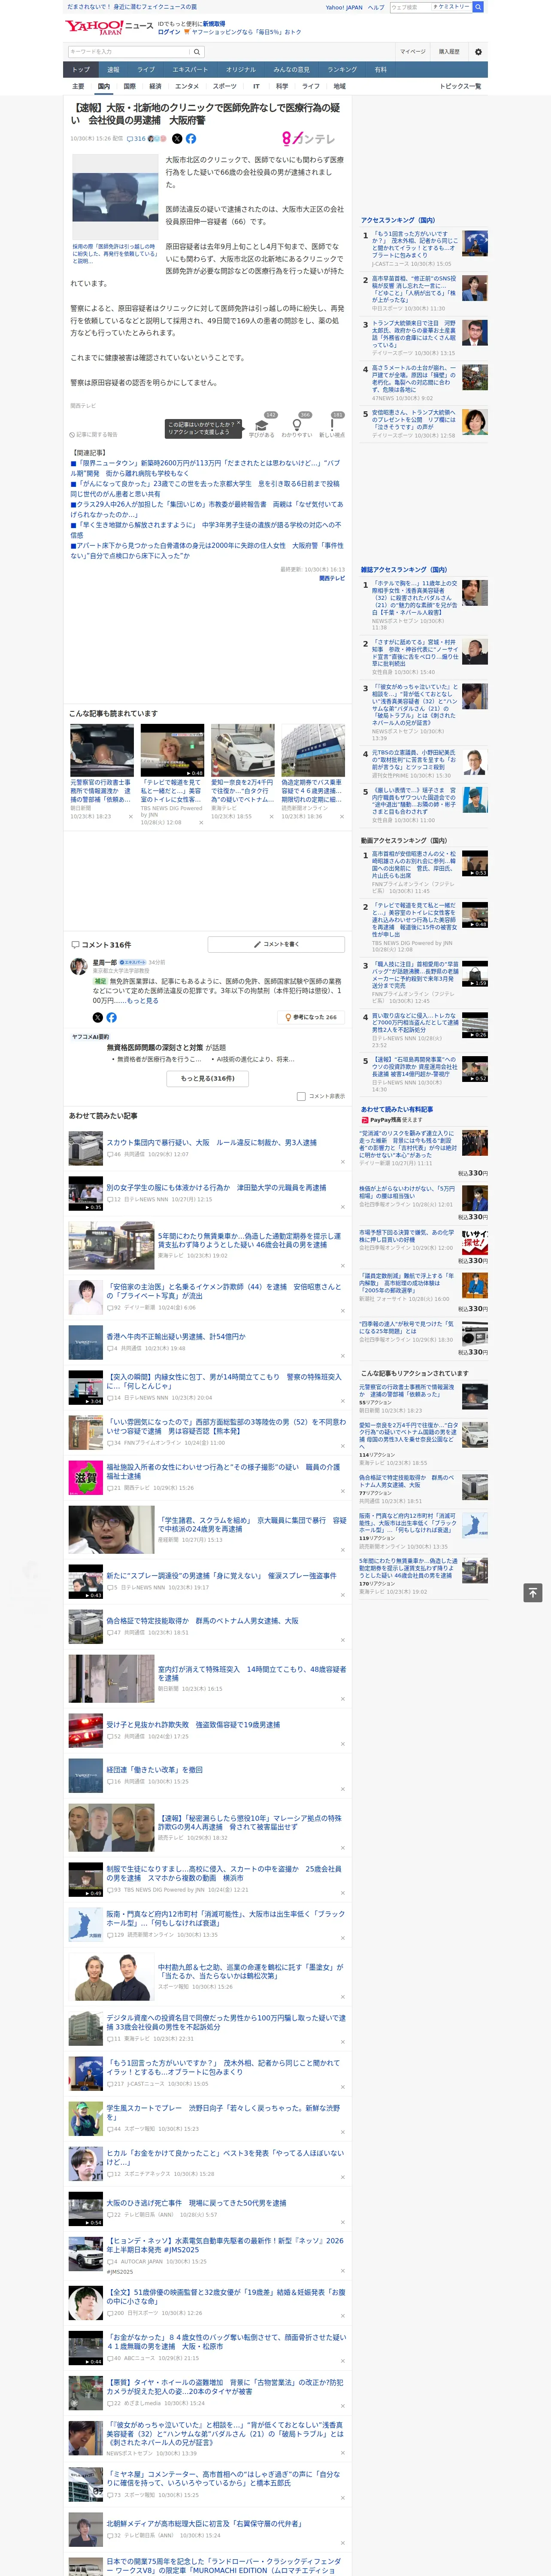Open the マイページ link
The width and height of the screenshot is (551, 2576).
pyautogui.click(x=413, y=52)
